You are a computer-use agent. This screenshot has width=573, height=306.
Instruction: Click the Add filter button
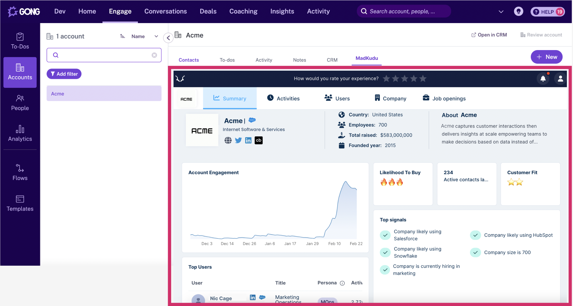[x=64, y=74]
